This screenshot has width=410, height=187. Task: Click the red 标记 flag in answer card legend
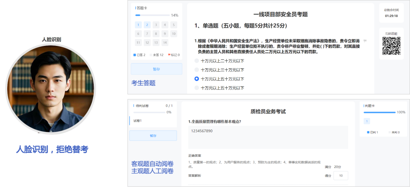pos(169,55)
